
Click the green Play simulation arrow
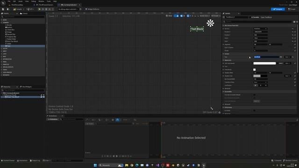tap(39, 9)
